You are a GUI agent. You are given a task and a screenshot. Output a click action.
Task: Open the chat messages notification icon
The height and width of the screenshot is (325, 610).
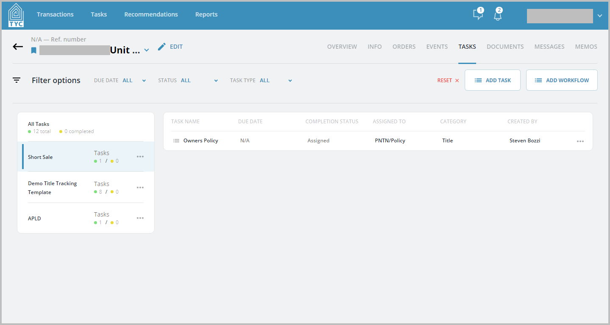478,14
